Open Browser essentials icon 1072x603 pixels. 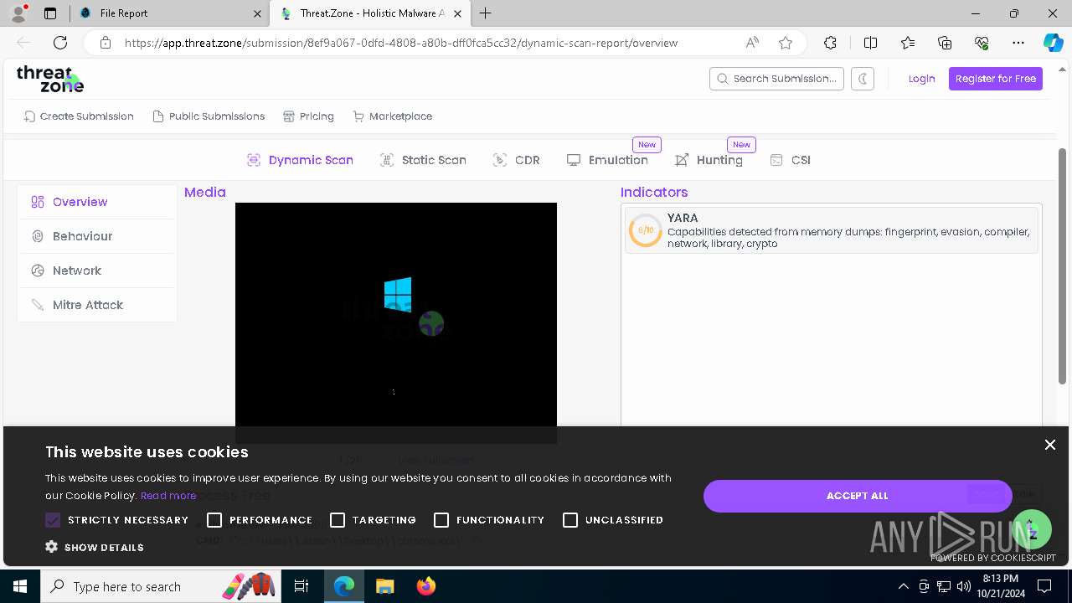(982, 43)
